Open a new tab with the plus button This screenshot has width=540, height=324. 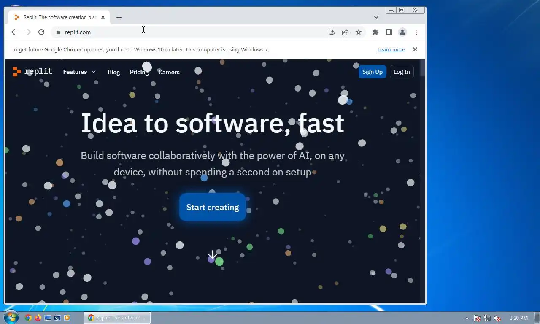pos(119,17)
